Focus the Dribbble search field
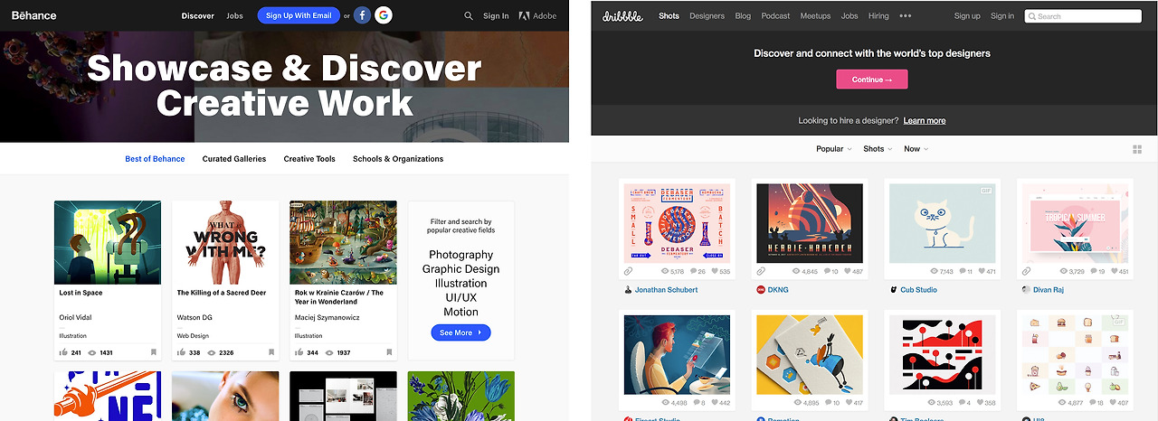This screenshot has height=421, width=1158. click(1083, 16)
